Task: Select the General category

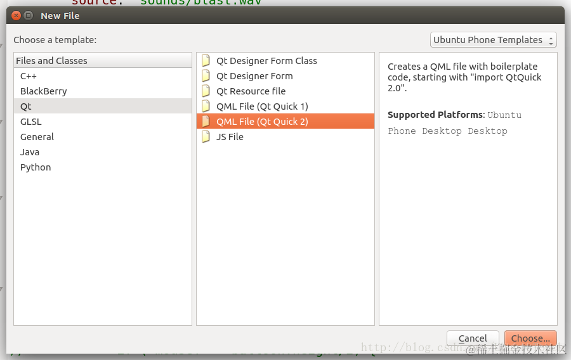Action: point(103,137)
